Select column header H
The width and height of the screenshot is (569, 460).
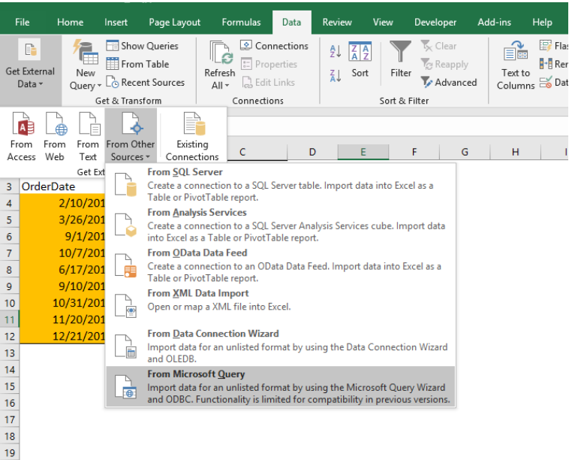click(x=515, y=152)
